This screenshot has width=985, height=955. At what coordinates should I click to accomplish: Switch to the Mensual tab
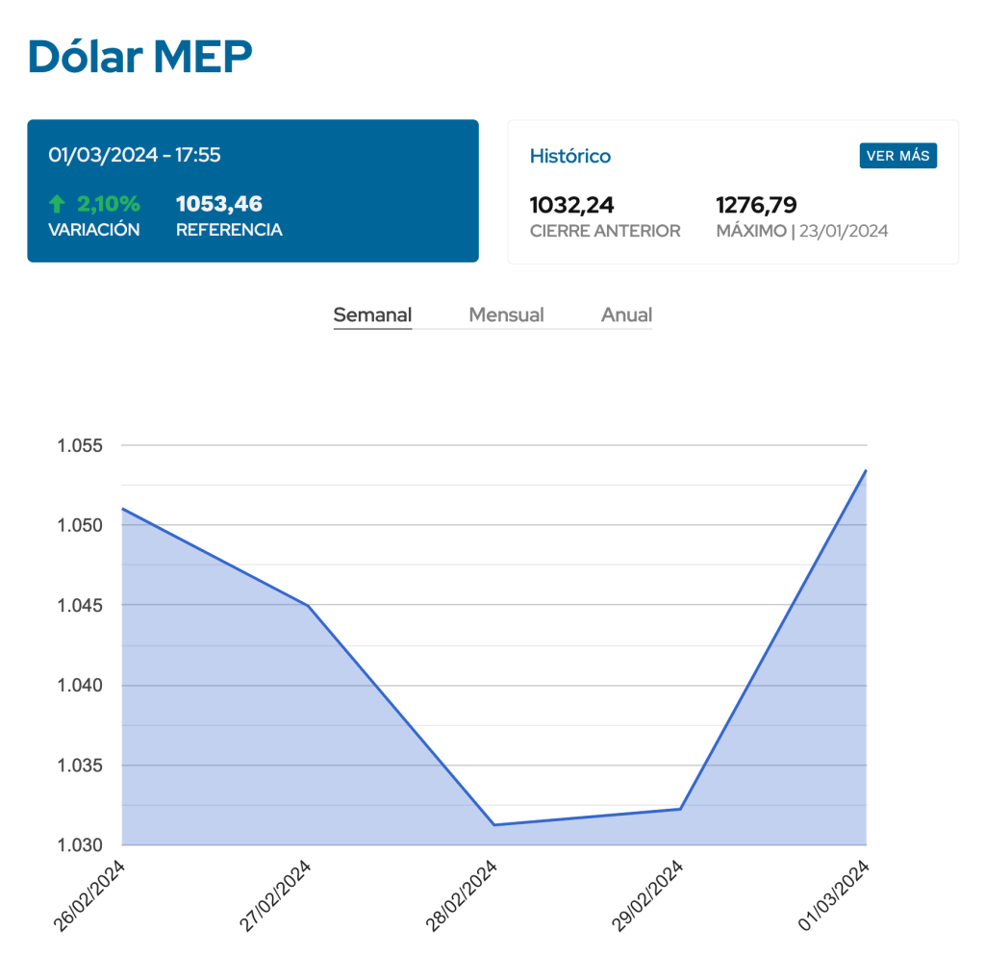[506, 314]
